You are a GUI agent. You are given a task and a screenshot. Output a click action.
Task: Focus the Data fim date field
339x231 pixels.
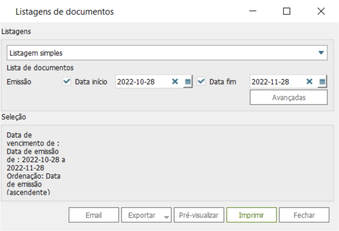click(x=276, y=82)
